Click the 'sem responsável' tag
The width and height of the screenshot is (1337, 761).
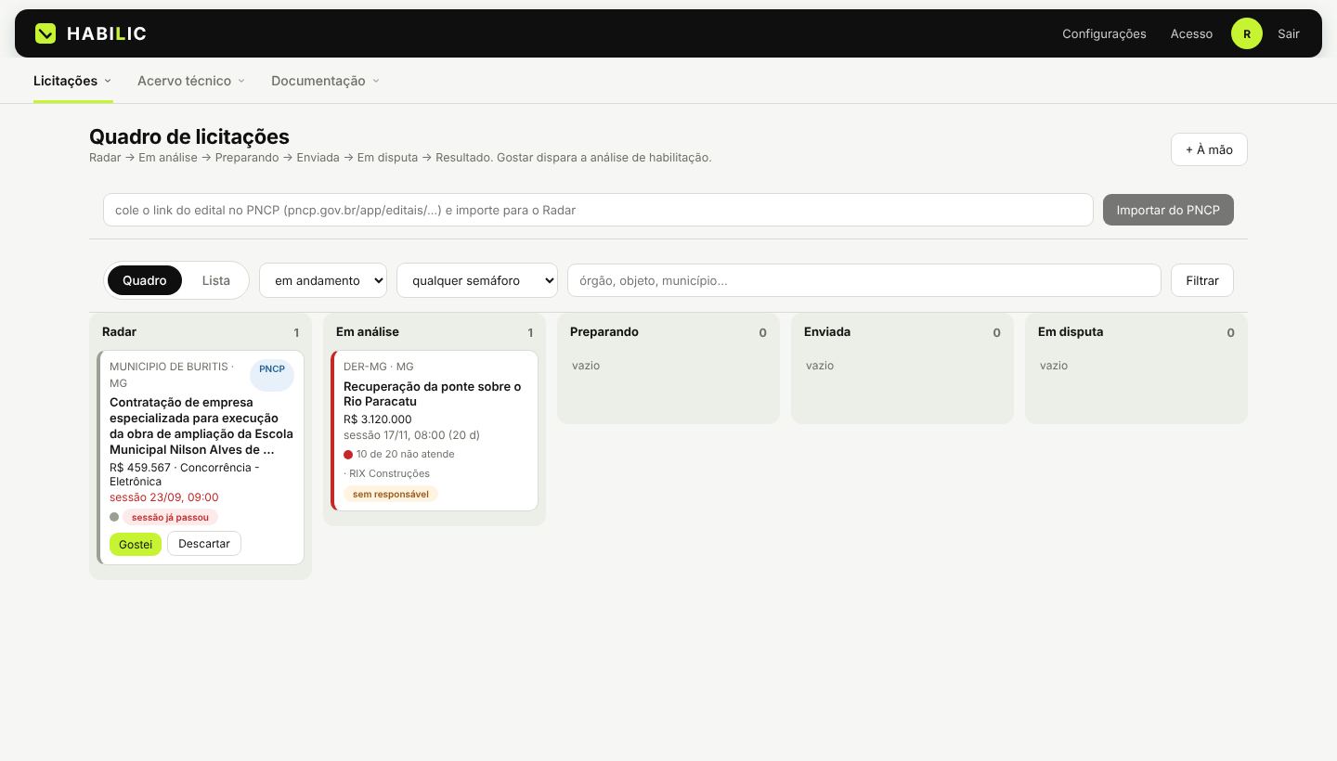click(391, 494)
